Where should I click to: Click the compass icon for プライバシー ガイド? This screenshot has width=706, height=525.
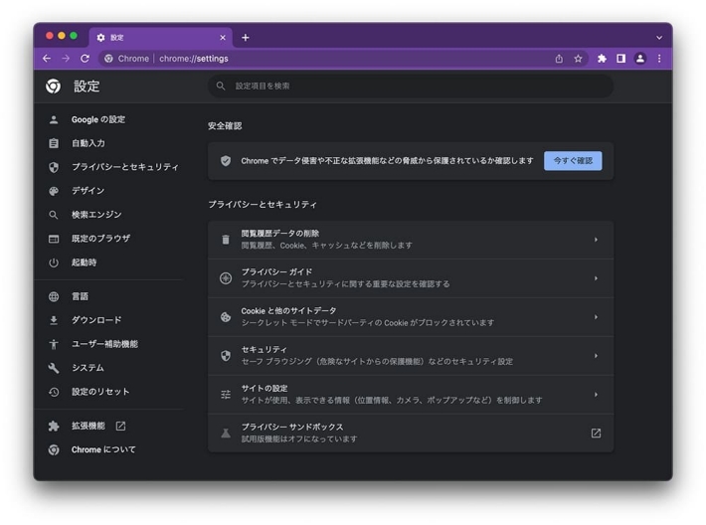click(x=226, y=278)
